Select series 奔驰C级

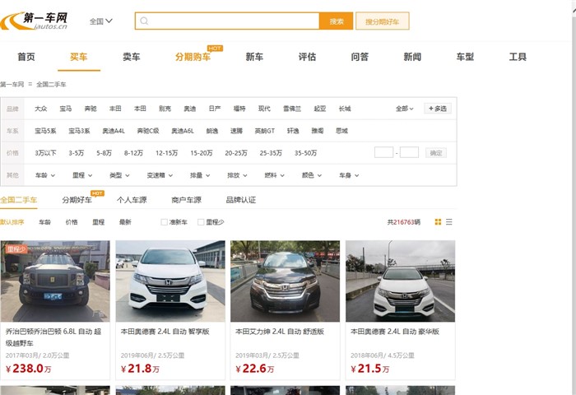click(148, 131)
